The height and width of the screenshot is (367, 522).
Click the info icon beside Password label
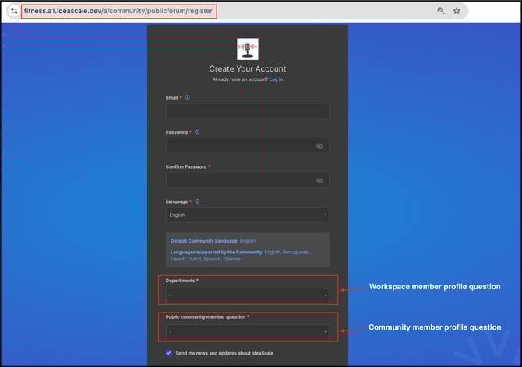click(197, 132)
